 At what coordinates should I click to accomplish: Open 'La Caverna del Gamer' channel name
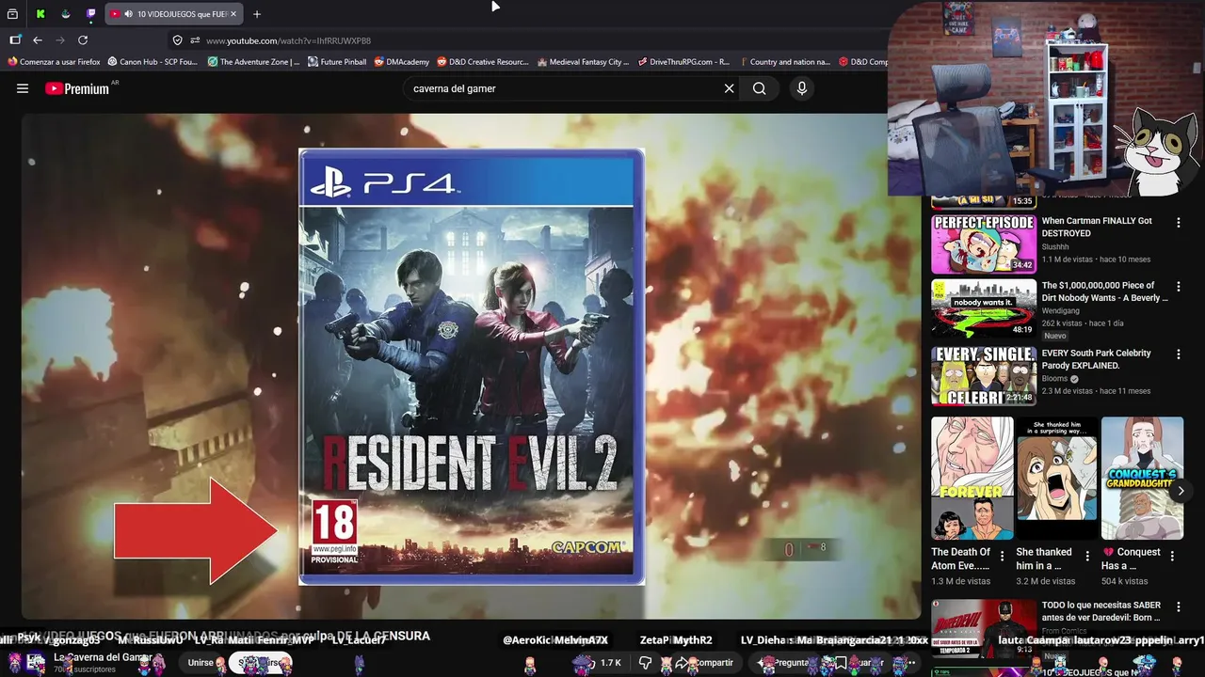pos(103,657)
